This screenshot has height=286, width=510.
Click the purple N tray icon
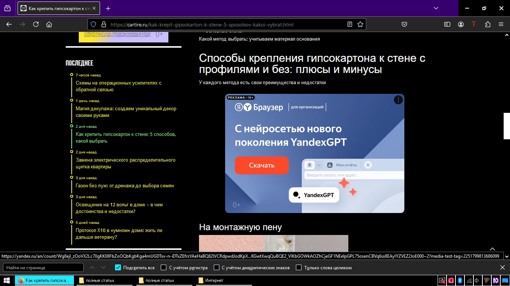(496, 280)
